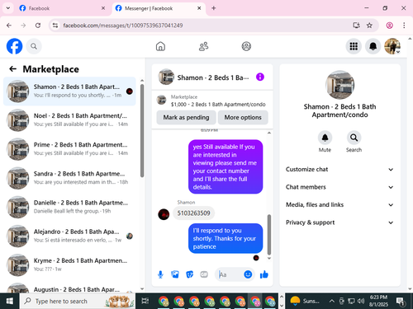Open the Kryme conversation
The width and height of the screenshot is (413, 309).
click(x=69, y=265)
